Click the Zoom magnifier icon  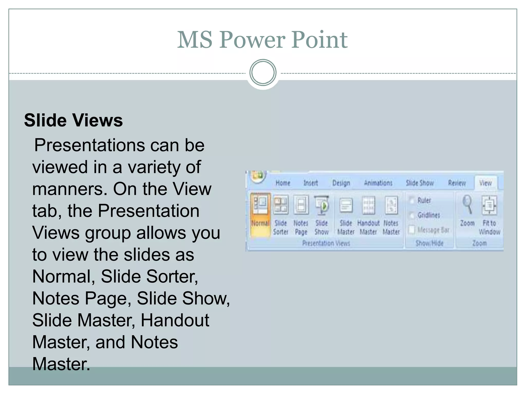pos(467,204)
